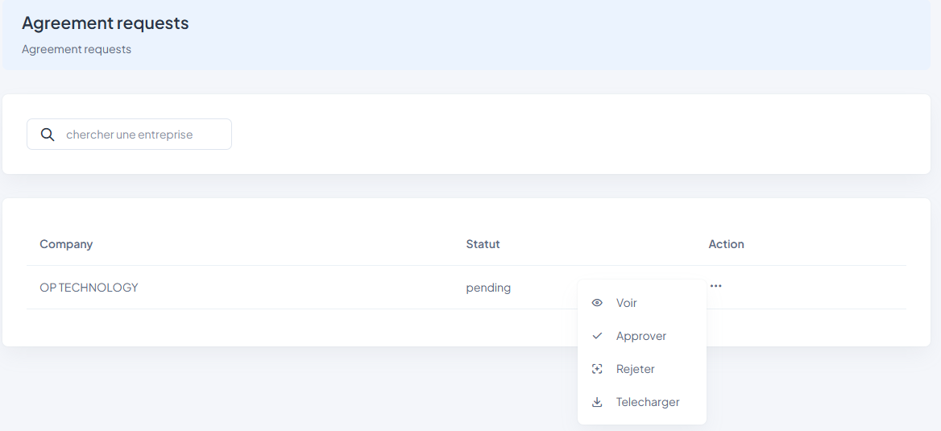
Task: Click the Statut column header
Action: 483,244
